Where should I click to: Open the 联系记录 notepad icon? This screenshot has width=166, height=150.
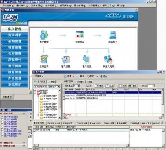[44, 59]
